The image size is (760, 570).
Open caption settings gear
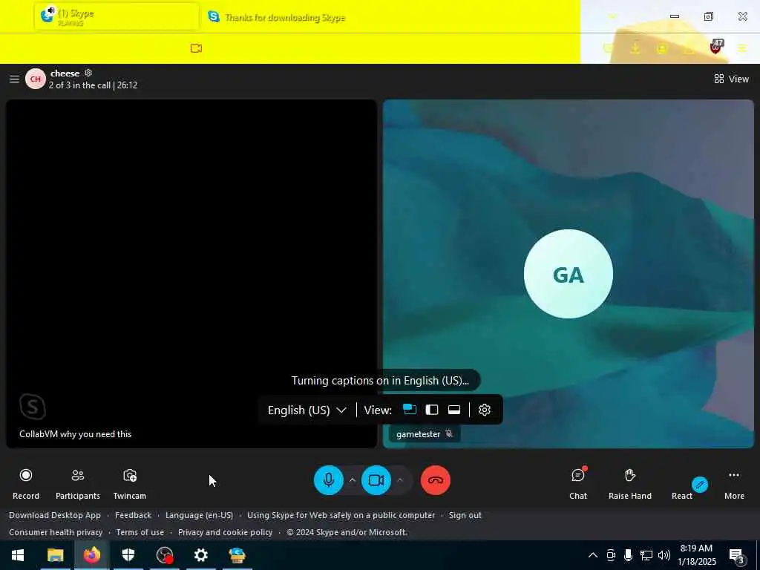pos(484,410)
